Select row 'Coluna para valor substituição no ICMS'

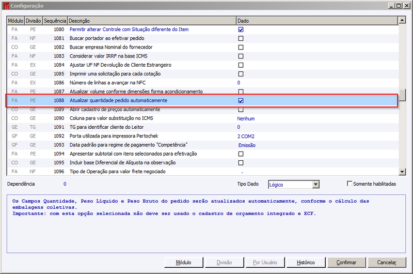tap(202, 118)
